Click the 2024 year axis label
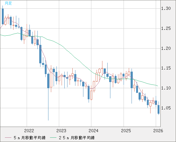 point(94,131)
